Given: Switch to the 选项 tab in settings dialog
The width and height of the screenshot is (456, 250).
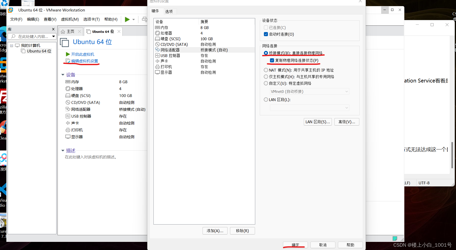Looking at the screenshot, I should (169, 11).
